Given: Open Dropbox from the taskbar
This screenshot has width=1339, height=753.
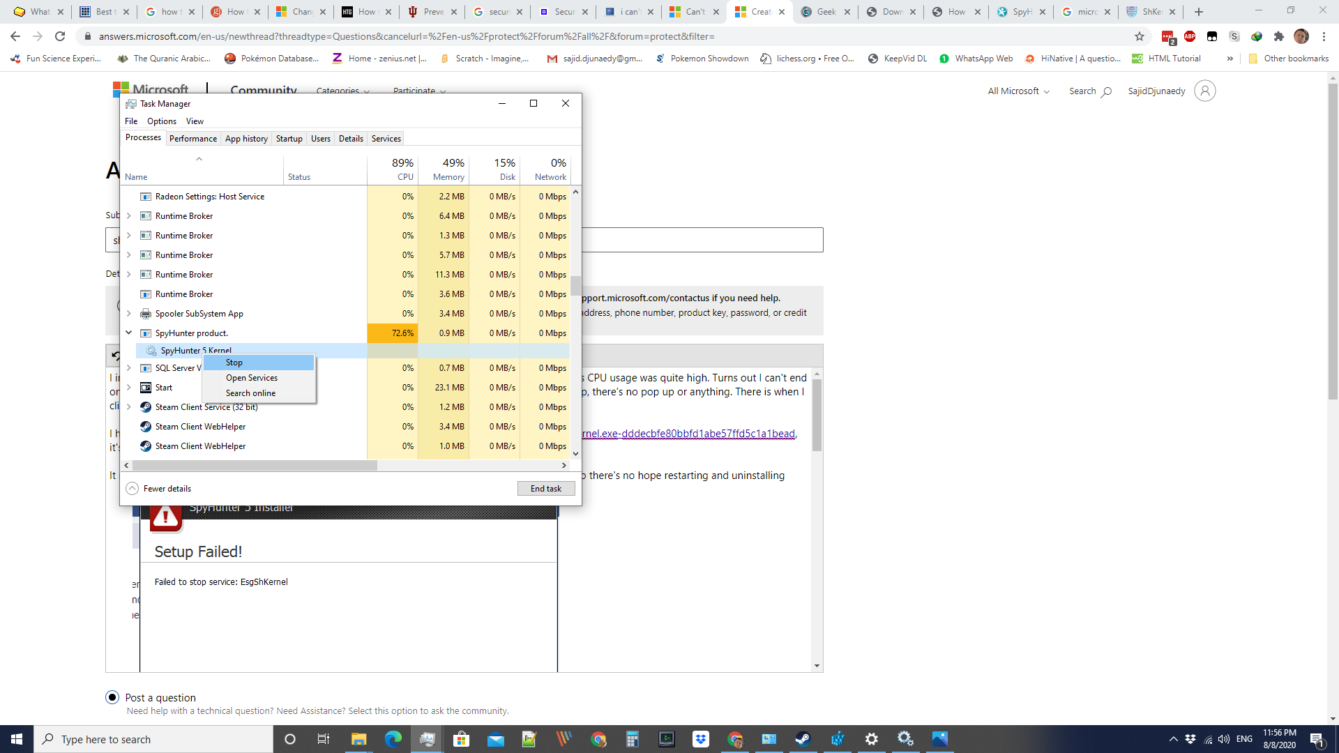Looking at the screenshot, I should 701,739.
